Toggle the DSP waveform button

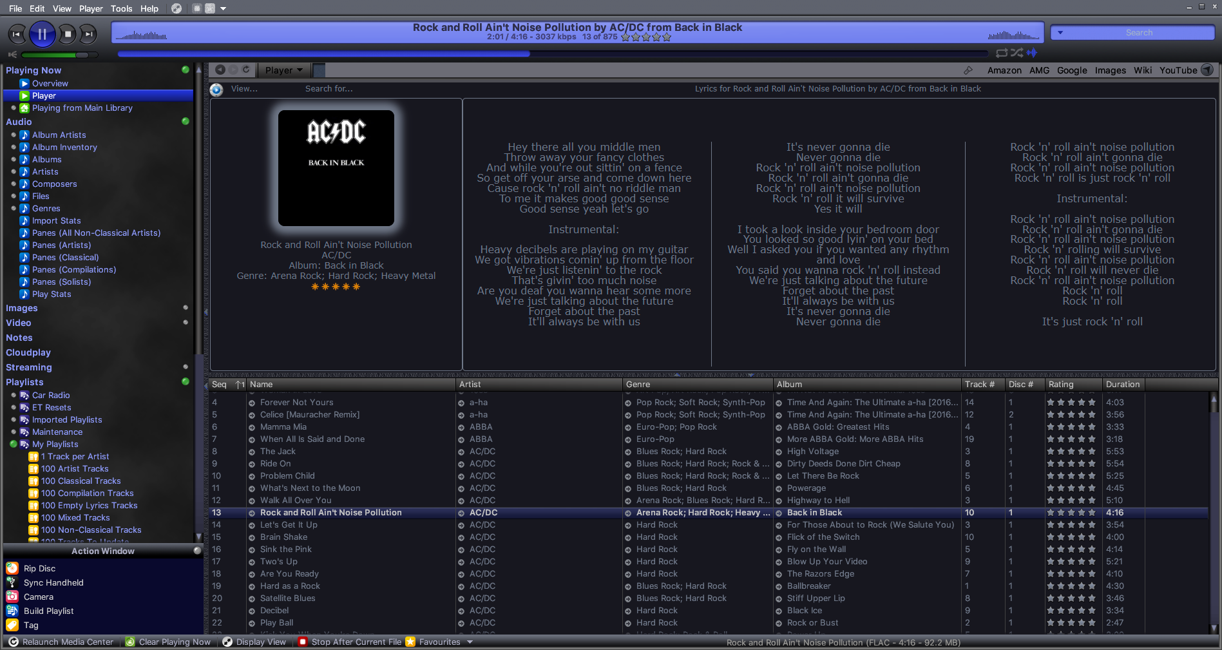coord(1032,53)
